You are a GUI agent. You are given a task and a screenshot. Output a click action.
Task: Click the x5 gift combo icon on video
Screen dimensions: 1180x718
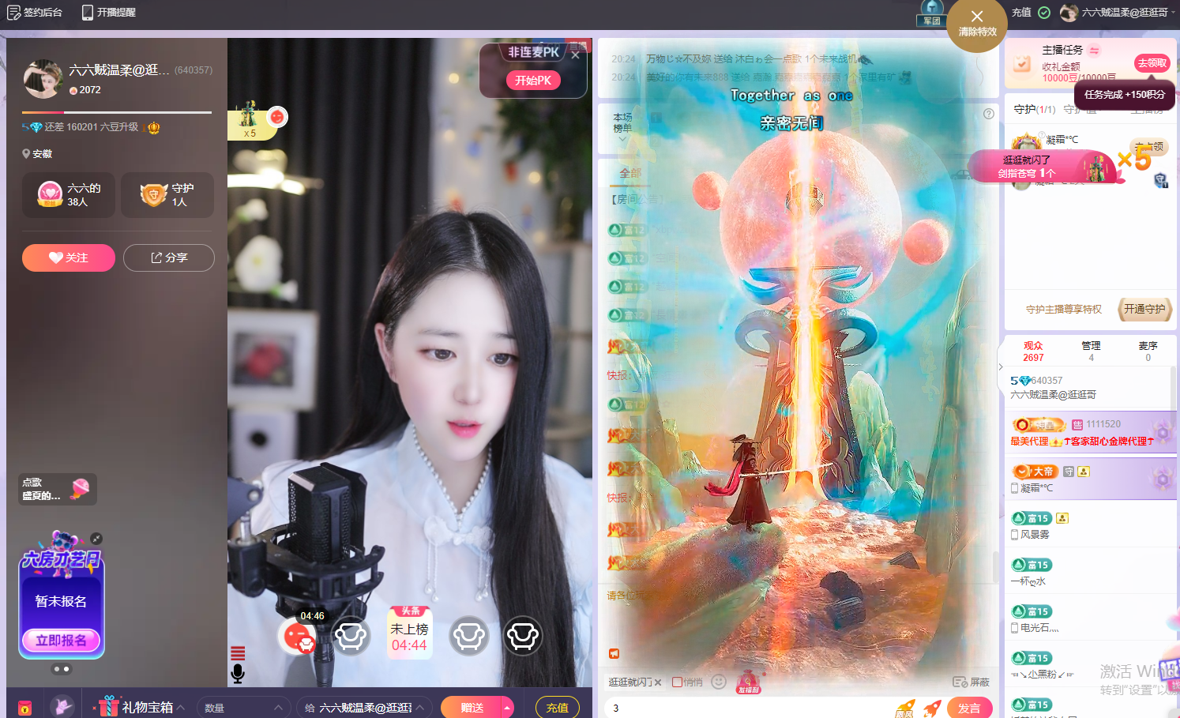pos(249,121)
